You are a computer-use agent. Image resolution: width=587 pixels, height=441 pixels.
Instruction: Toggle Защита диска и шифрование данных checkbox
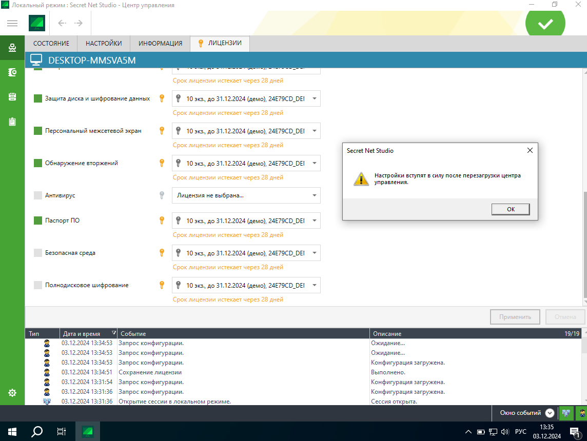[38, 98]
